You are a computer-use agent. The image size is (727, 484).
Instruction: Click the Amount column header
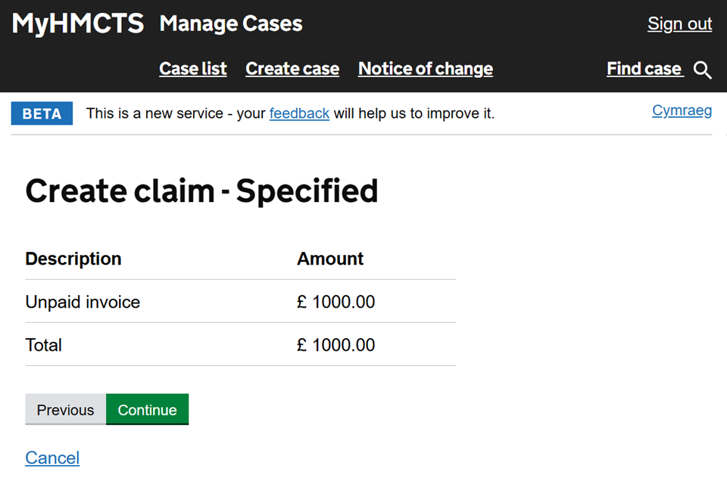[330, 259]
